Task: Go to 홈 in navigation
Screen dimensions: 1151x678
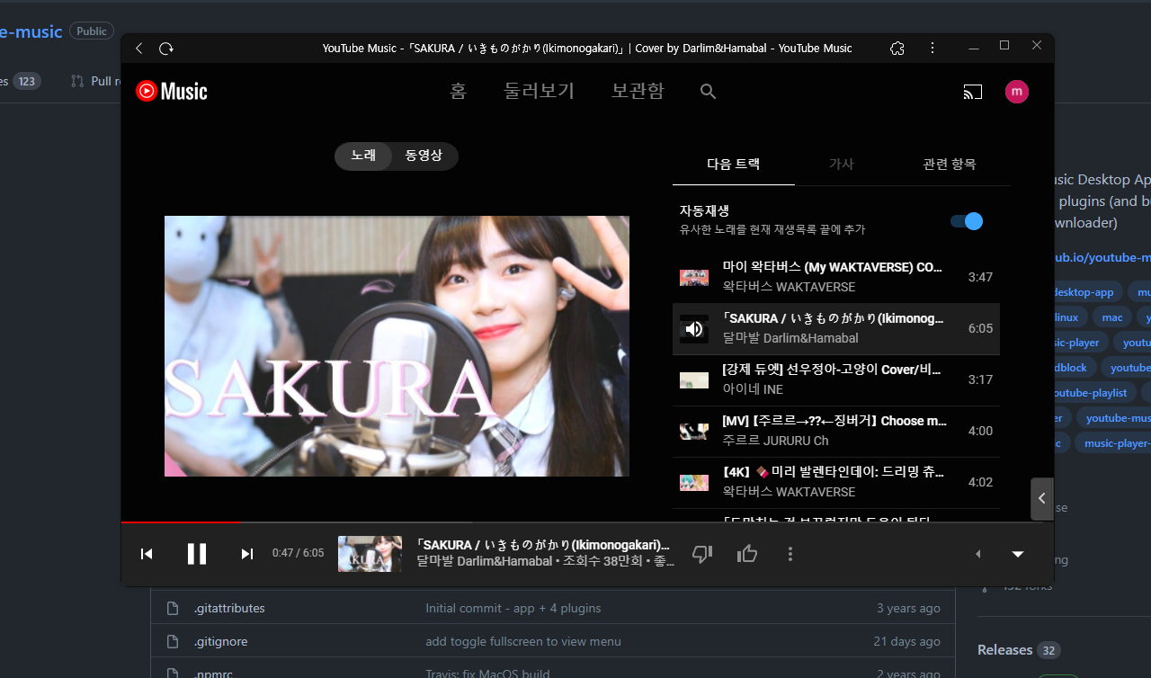Action: point(459,91)
